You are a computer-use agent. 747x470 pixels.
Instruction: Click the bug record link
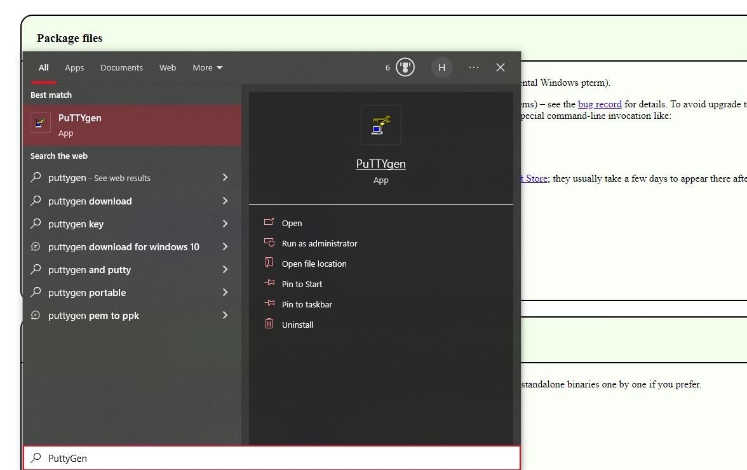click(x=600, y=104)
